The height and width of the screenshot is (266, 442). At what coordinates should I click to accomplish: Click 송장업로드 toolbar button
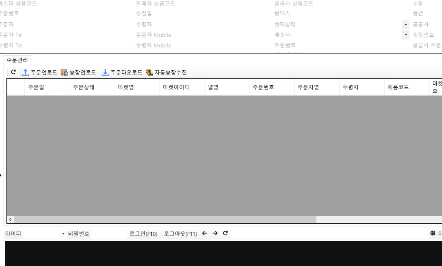point(78,73)
